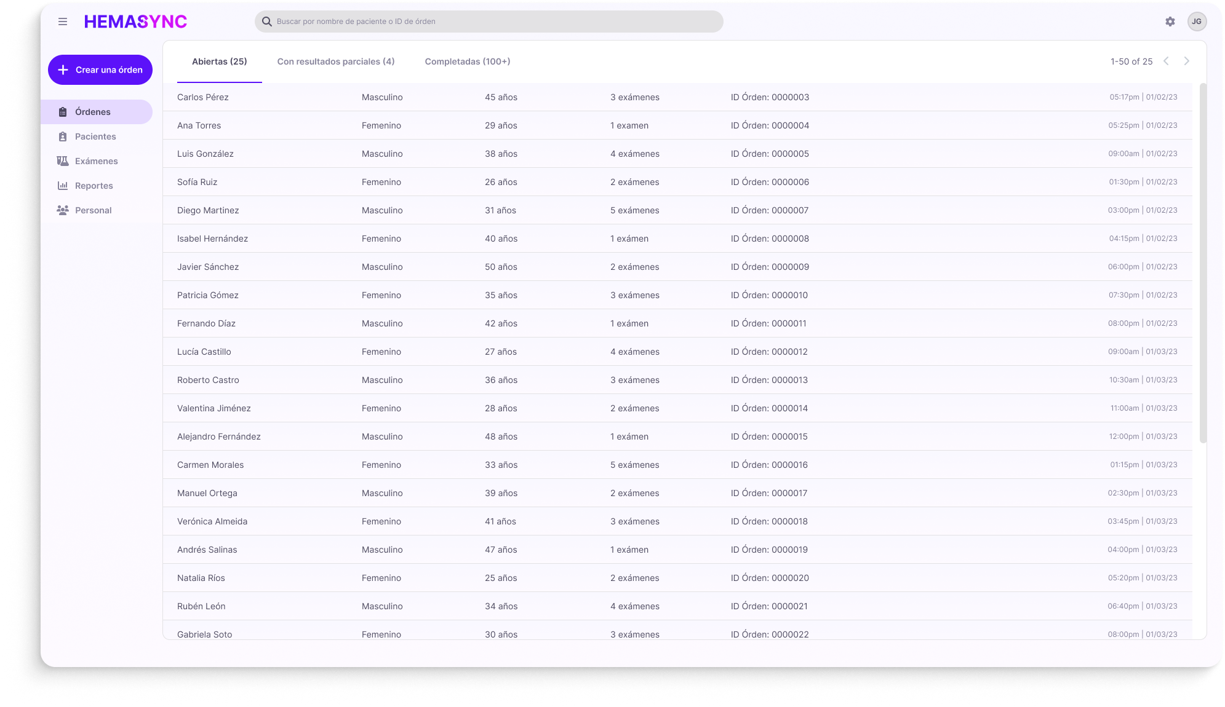
Task: Click the Órdenes clipboard icon
Action: tap(63, 112)
